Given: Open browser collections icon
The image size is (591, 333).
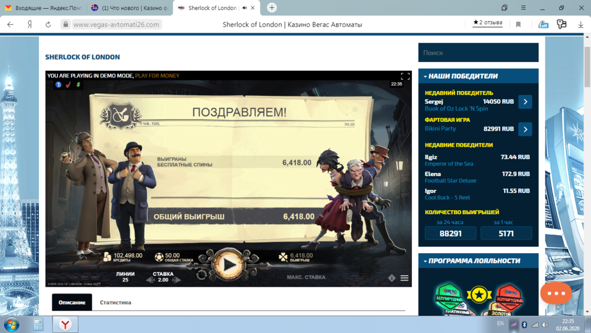Looking at the screenshot, I should pos(504,8).
